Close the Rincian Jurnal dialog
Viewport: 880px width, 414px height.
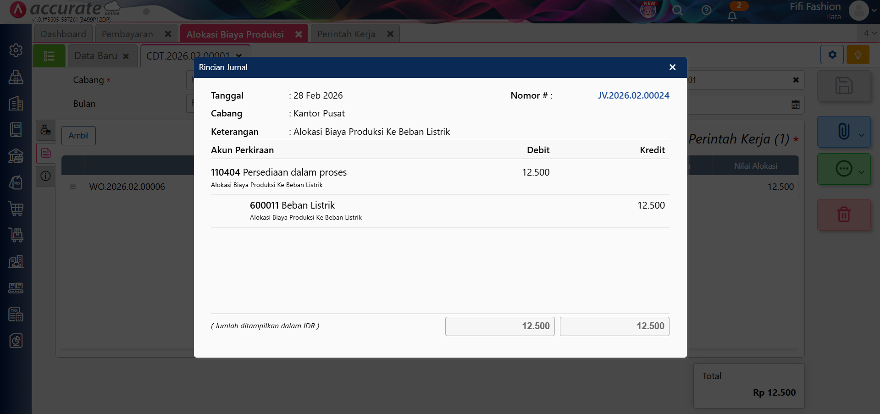[672, 67]
